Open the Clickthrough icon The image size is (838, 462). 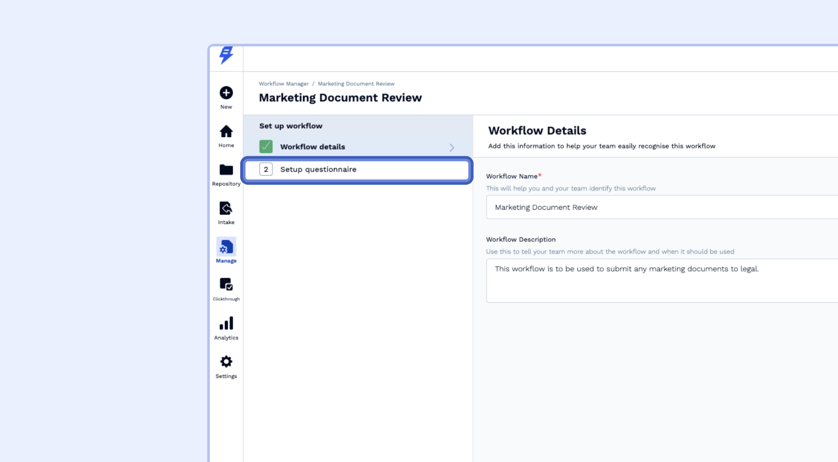(226, 284)
